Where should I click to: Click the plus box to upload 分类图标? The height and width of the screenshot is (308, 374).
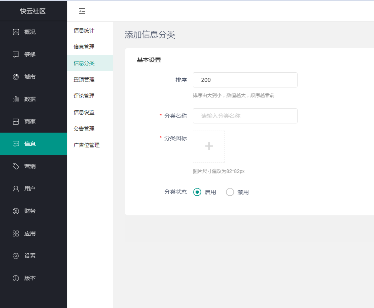209,146
